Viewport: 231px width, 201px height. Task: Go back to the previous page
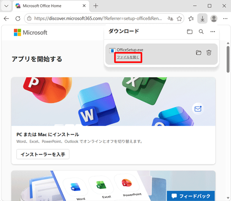pyautogui.click(x=6, y=19)
